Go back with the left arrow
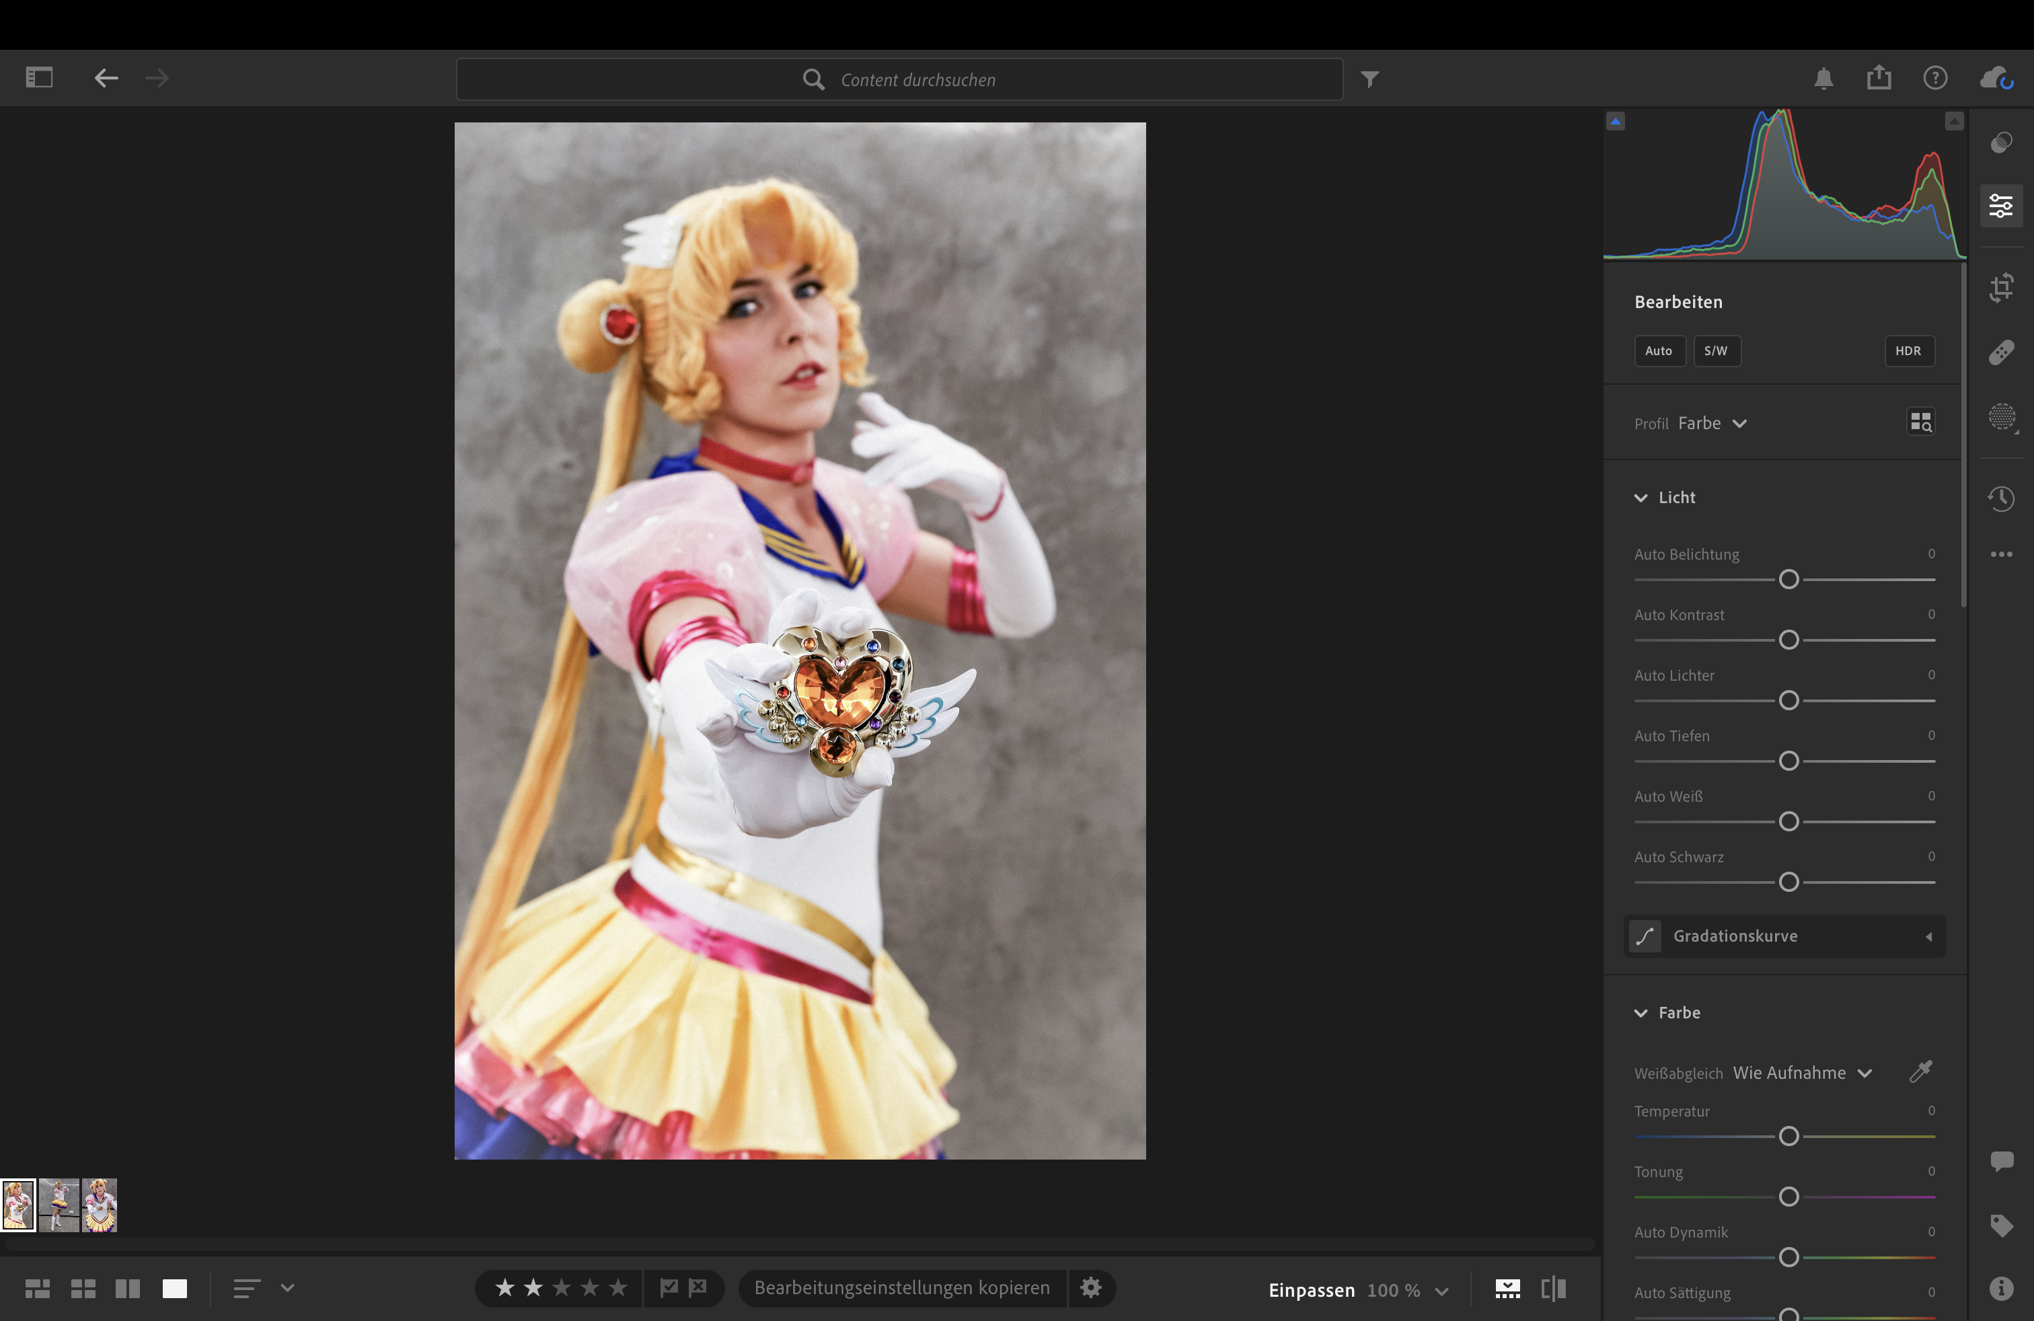2034x1321 pixels. 106,78
